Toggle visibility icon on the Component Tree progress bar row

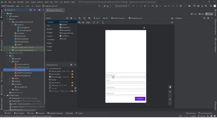[x=75, y=88]
